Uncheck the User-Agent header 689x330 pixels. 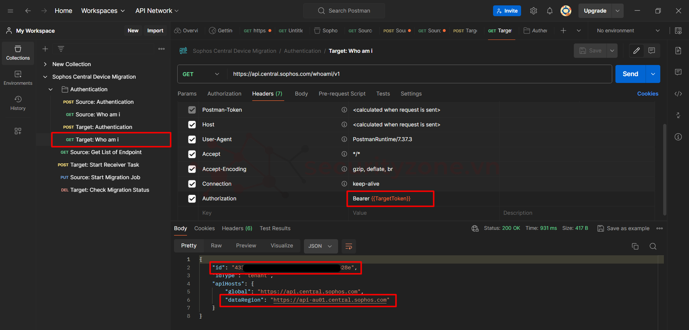pos(192,139)
